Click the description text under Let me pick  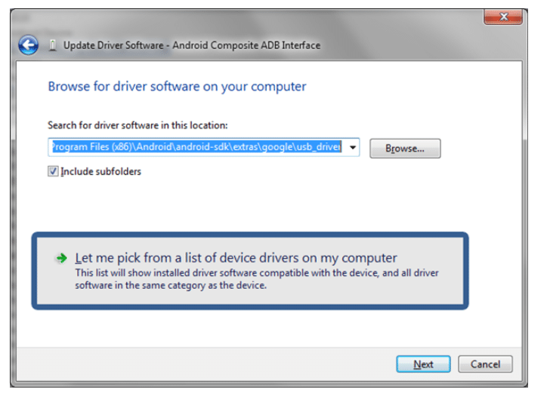[257, 279]
